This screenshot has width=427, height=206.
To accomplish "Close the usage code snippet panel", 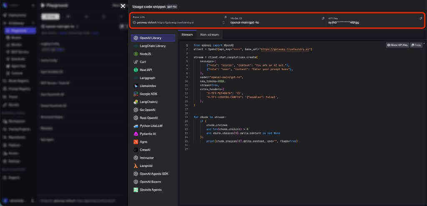I will click(x=123, y=6).
